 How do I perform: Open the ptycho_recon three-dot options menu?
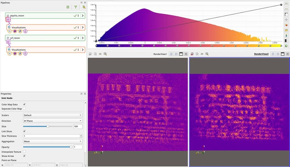(78, 16)
